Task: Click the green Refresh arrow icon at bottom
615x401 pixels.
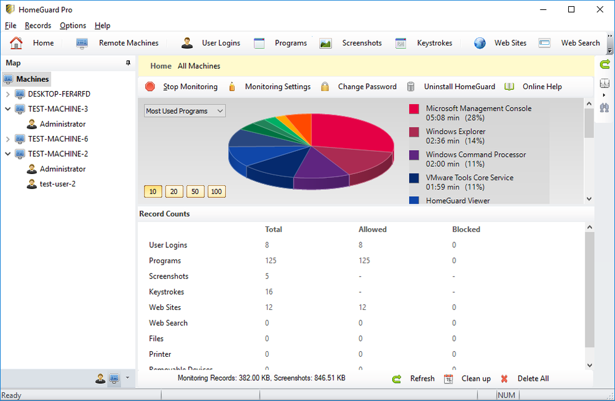Action: click(x=397, y=379)
